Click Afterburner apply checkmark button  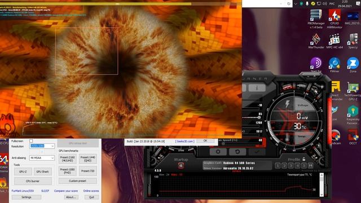[257, 152]
